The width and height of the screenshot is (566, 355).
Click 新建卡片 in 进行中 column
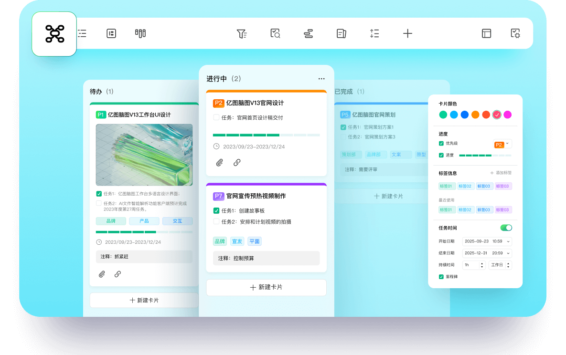pyautogui.click(x=267, y=288)
